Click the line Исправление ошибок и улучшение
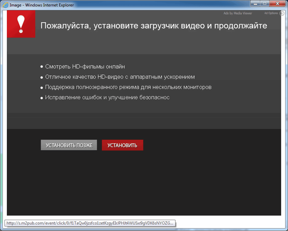288x231 pixels. pyautogui.click(x=107, y=97)
